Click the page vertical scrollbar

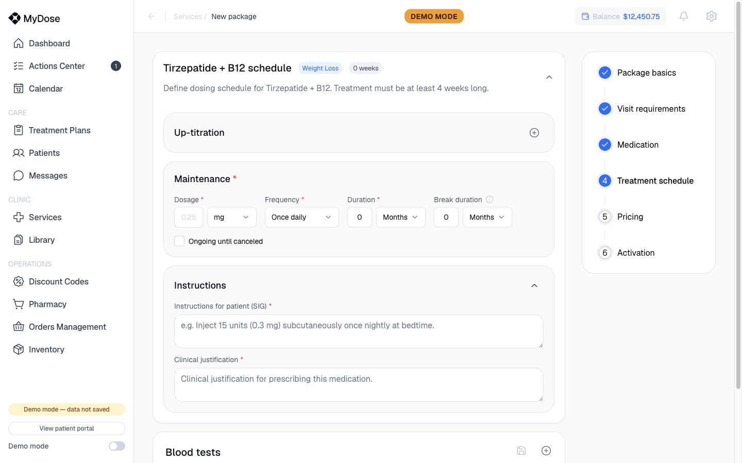click(738, 195)
